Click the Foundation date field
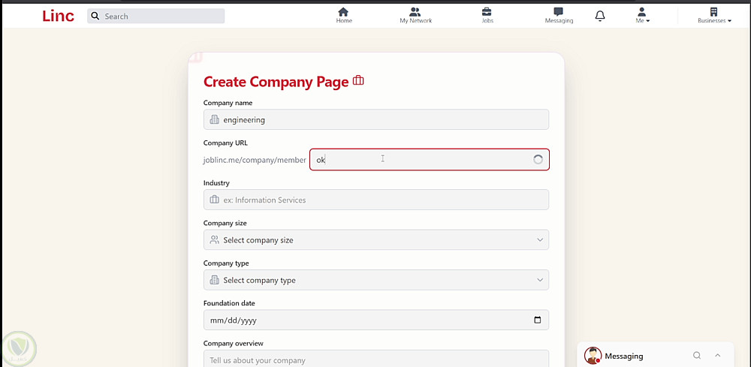The width and height of the screenshot is (751, 367). coord(360,320)
